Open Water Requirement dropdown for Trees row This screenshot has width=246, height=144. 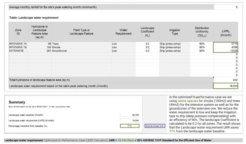(x=123, y=44)
